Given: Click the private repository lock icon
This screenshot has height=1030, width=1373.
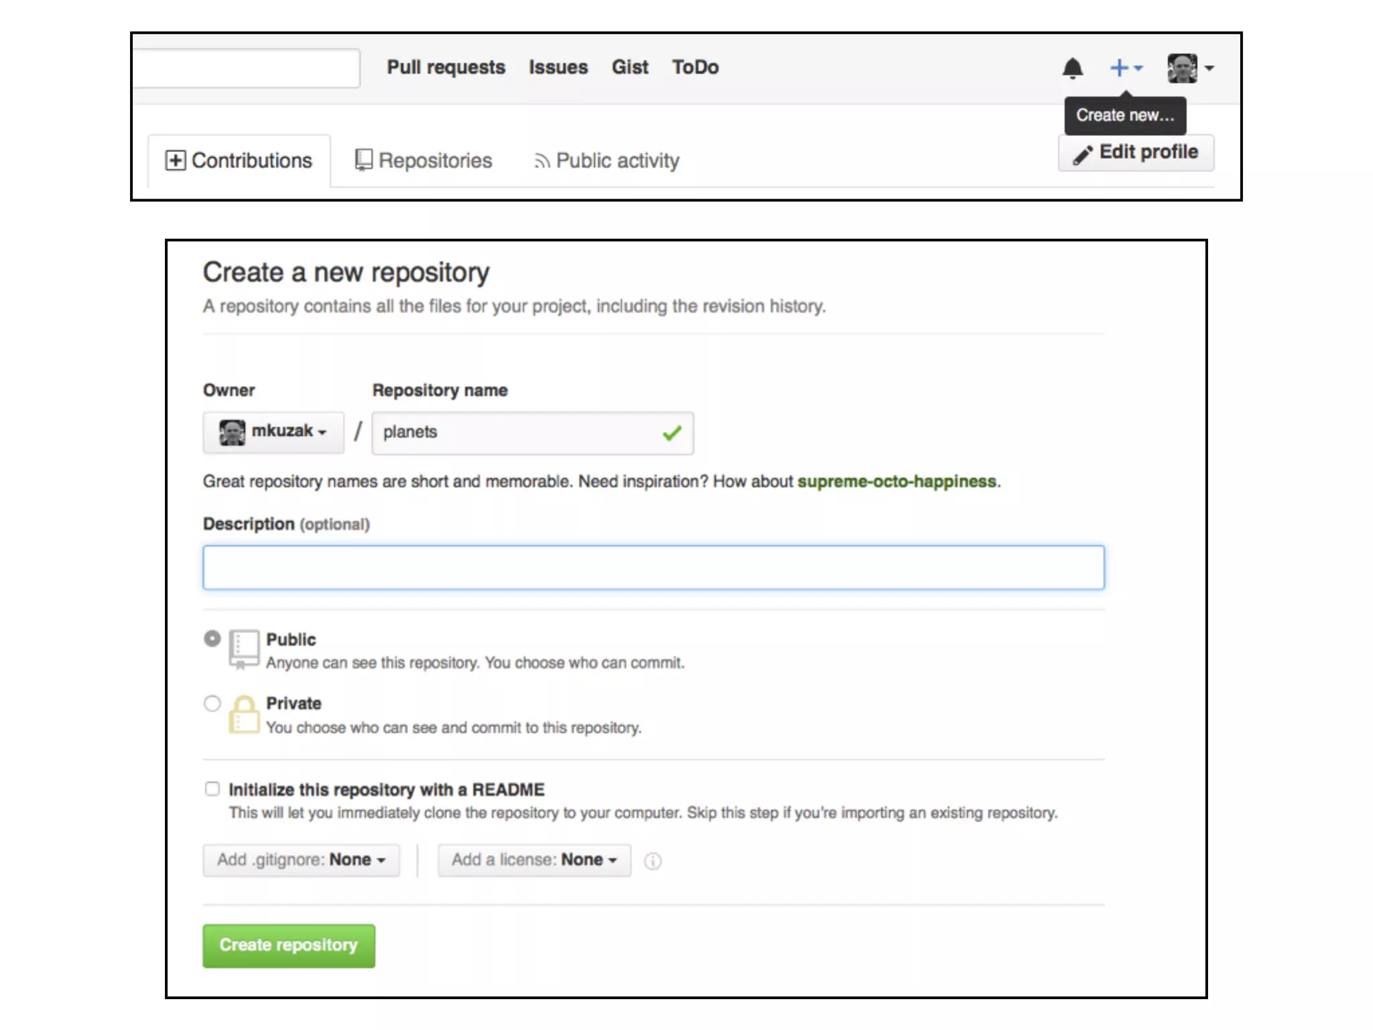Looking at the screenshot, I should click(243, 714).
